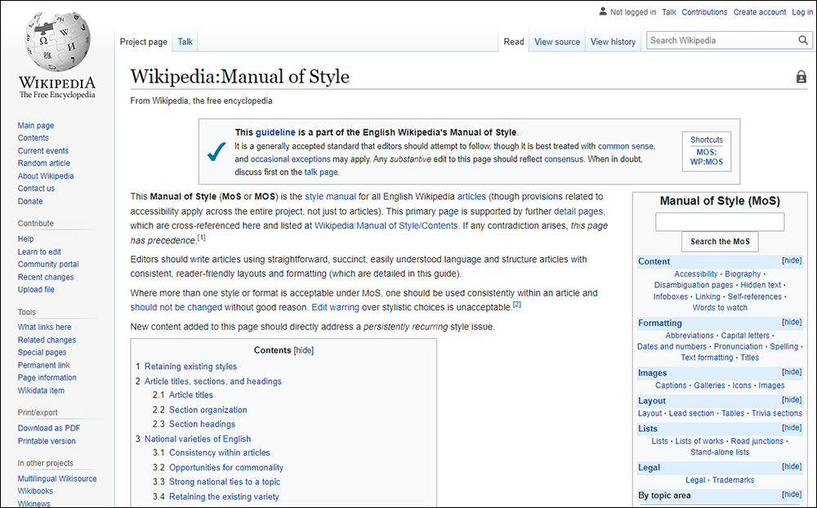Open the Create account link
Image resolution: width=817 pixels, height=508 pixels.
[x=760, y=12]
